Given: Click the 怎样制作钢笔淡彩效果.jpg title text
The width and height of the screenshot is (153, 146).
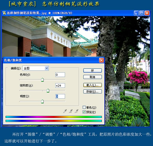Looking at the screenshot, I should coord(27,13).
